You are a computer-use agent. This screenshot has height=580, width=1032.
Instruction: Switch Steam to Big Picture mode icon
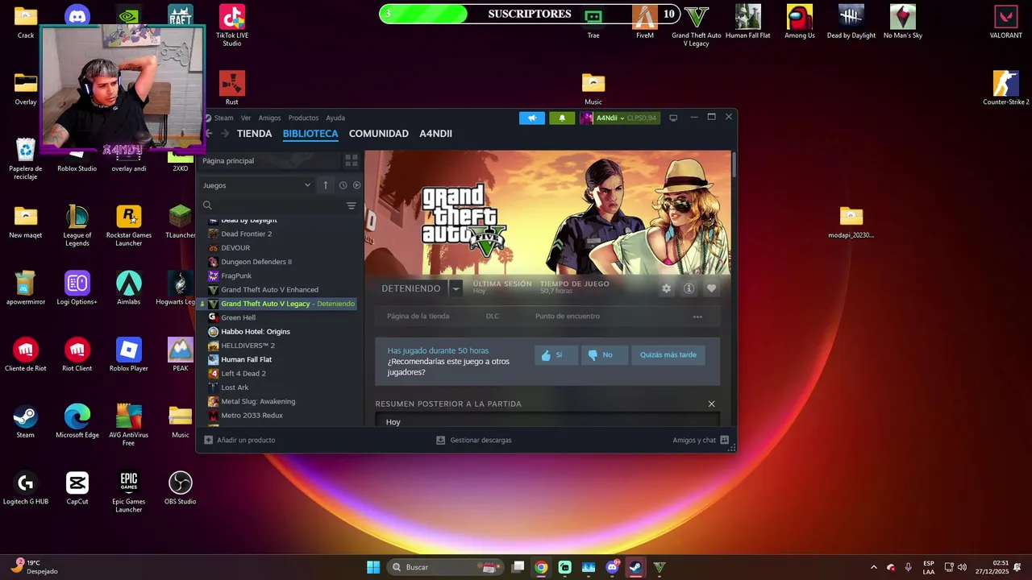pyautogui.click(x=673, y=118)
